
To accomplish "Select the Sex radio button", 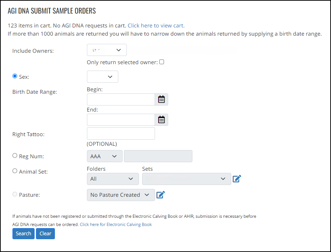I will pyautogui.click(x=15, y=76).
